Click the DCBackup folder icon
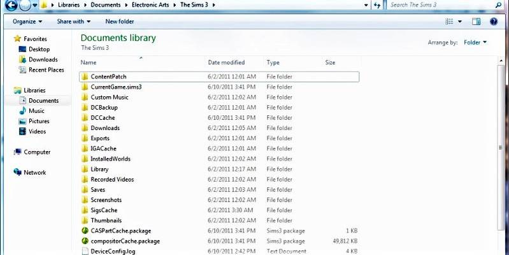The height and width of the screenshot is (255, 509). click(85, 108)
